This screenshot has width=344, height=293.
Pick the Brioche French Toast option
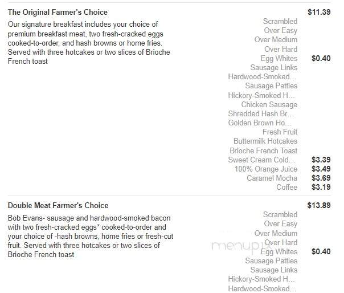(264, 150)
